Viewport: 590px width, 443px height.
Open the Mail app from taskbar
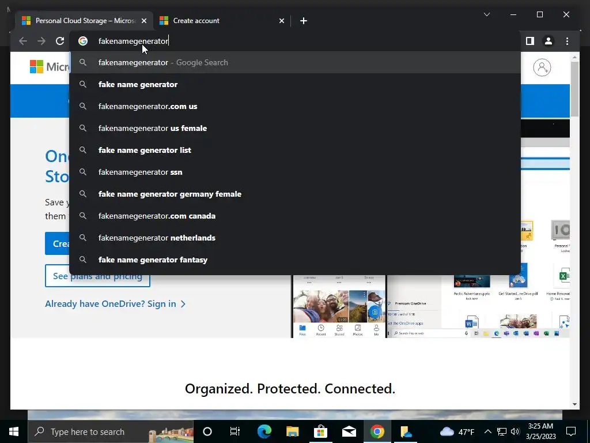click(x=349, y=431)
